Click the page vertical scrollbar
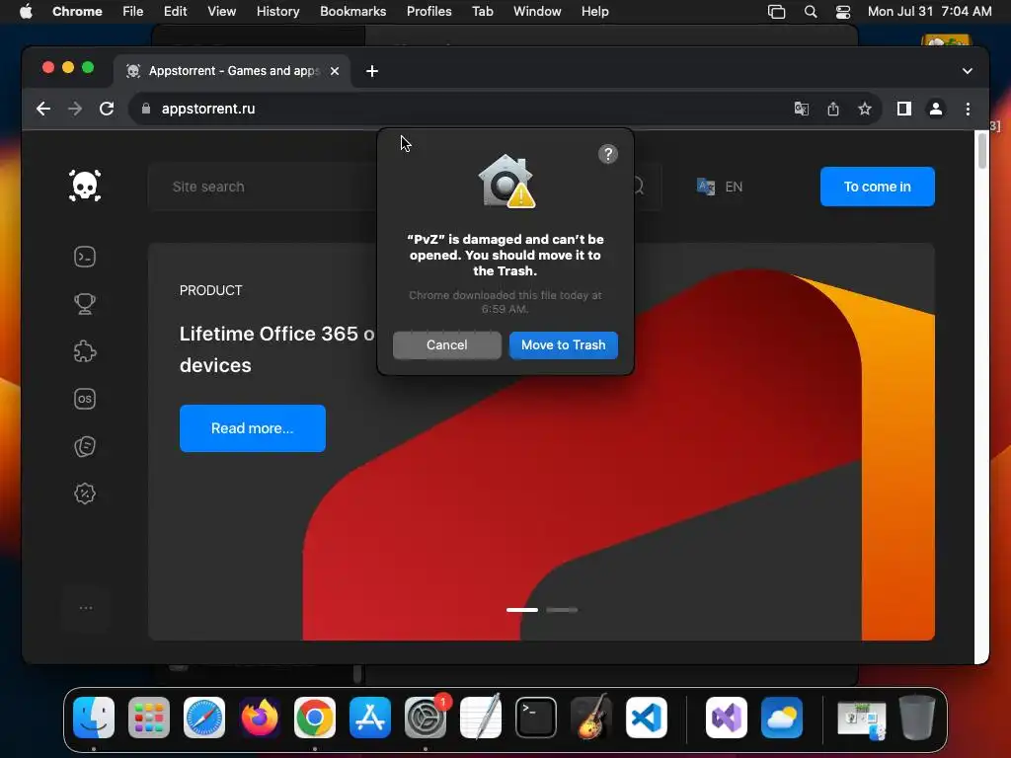The width and height of the screenshot is (1011, 758). coord(982,151)
